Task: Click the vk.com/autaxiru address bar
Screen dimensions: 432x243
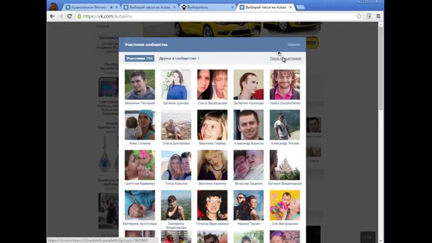Action: (x=216, y=16)
